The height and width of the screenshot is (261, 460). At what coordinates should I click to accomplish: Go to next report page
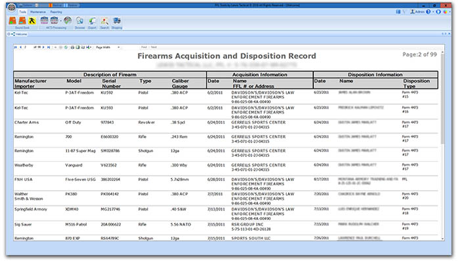click(43, 47)
